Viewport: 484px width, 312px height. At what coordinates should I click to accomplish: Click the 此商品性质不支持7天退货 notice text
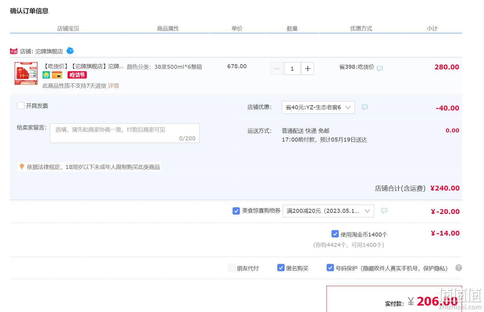tap(75, 86)
